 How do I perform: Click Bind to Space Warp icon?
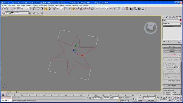coord(19,9)
